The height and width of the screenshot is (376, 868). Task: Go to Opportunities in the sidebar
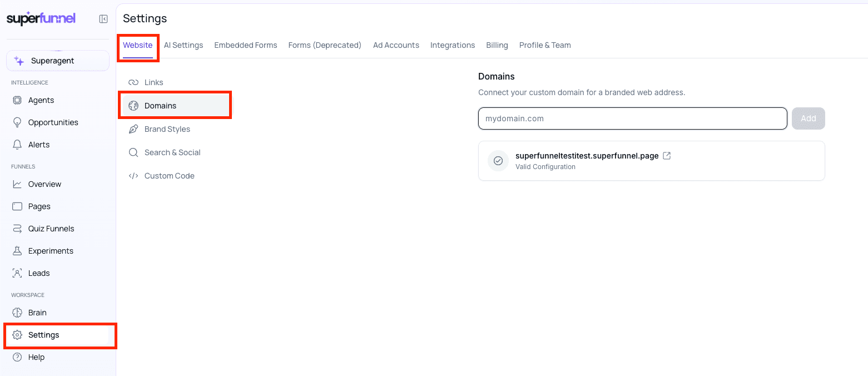(x=58, y=122)
